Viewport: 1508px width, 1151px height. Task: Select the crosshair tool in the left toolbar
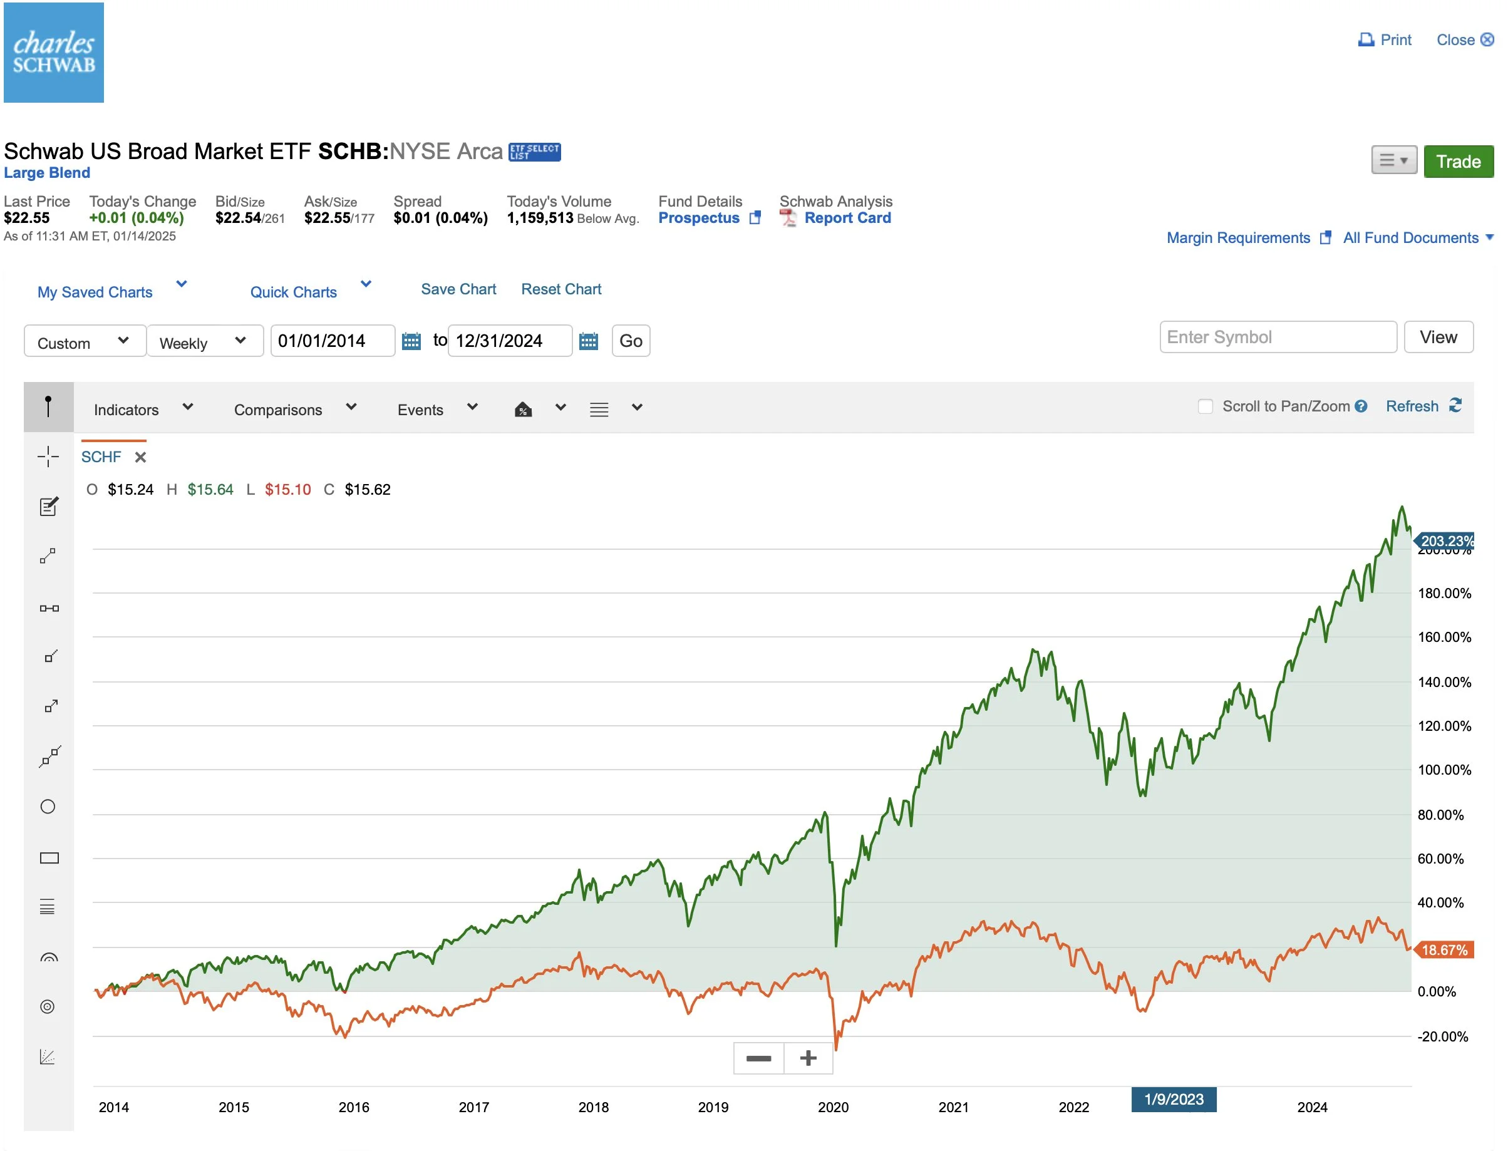click(x=48, y=457)
